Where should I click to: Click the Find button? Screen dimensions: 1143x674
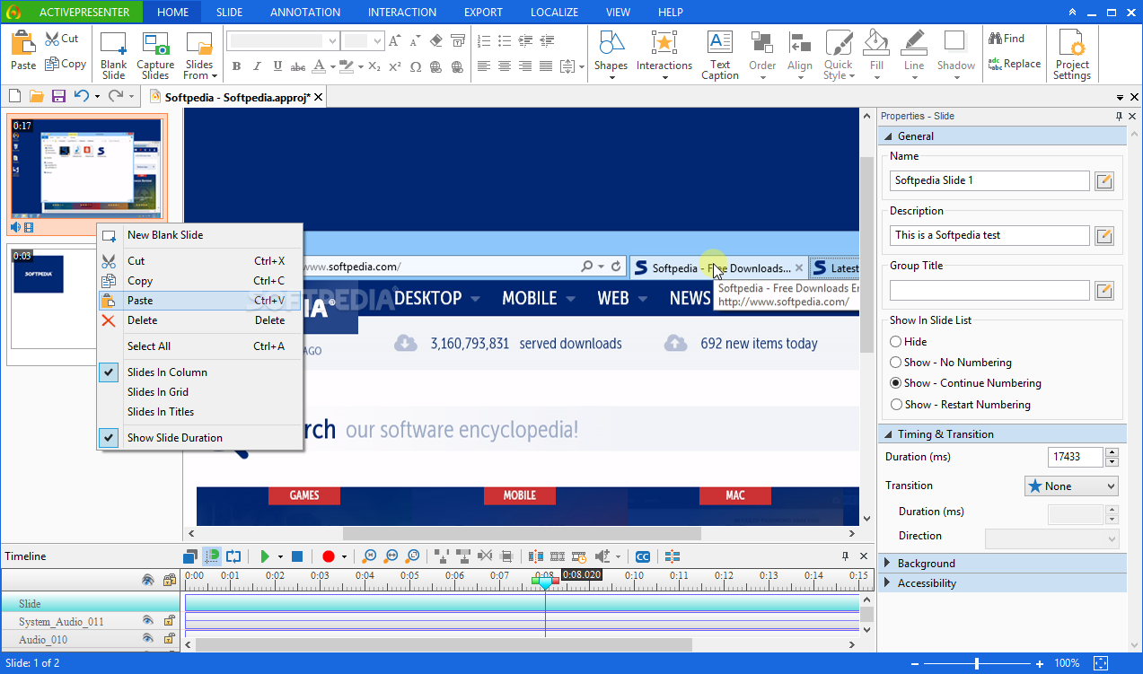click(x=1007, y=39)
